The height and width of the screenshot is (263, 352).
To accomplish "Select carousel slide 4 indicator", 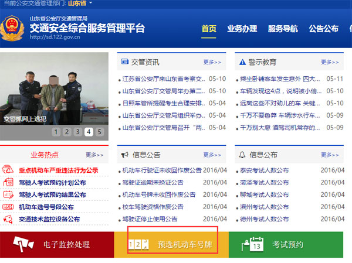I will 89,132.
